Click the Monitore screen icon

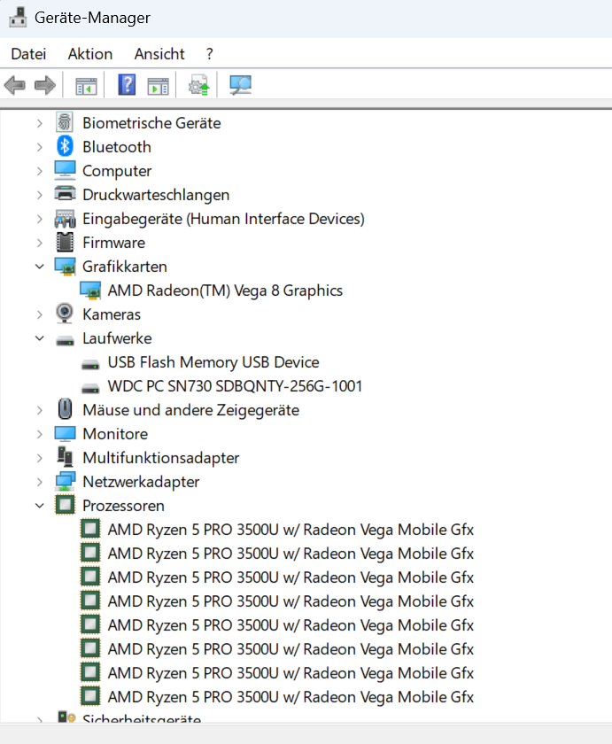65,434
